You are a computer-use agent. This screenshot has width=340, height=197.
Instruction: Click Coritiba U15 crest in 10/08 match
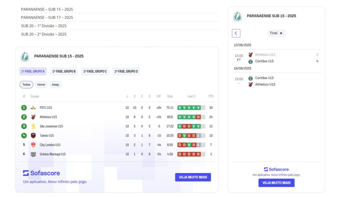point(250,61)
